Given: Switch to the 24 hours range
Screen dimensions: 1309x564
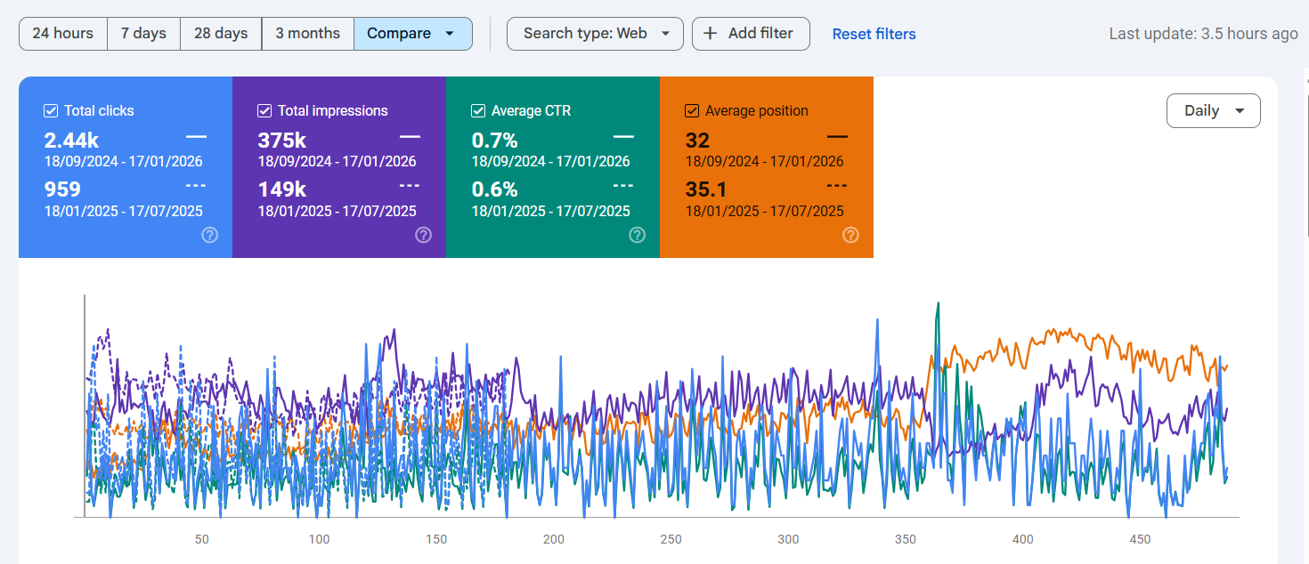Looking at the screenshot, I should [x=62, y=32].
